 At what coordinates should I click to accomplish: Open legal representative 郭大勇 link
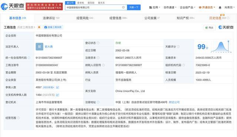tap(49, 47)
